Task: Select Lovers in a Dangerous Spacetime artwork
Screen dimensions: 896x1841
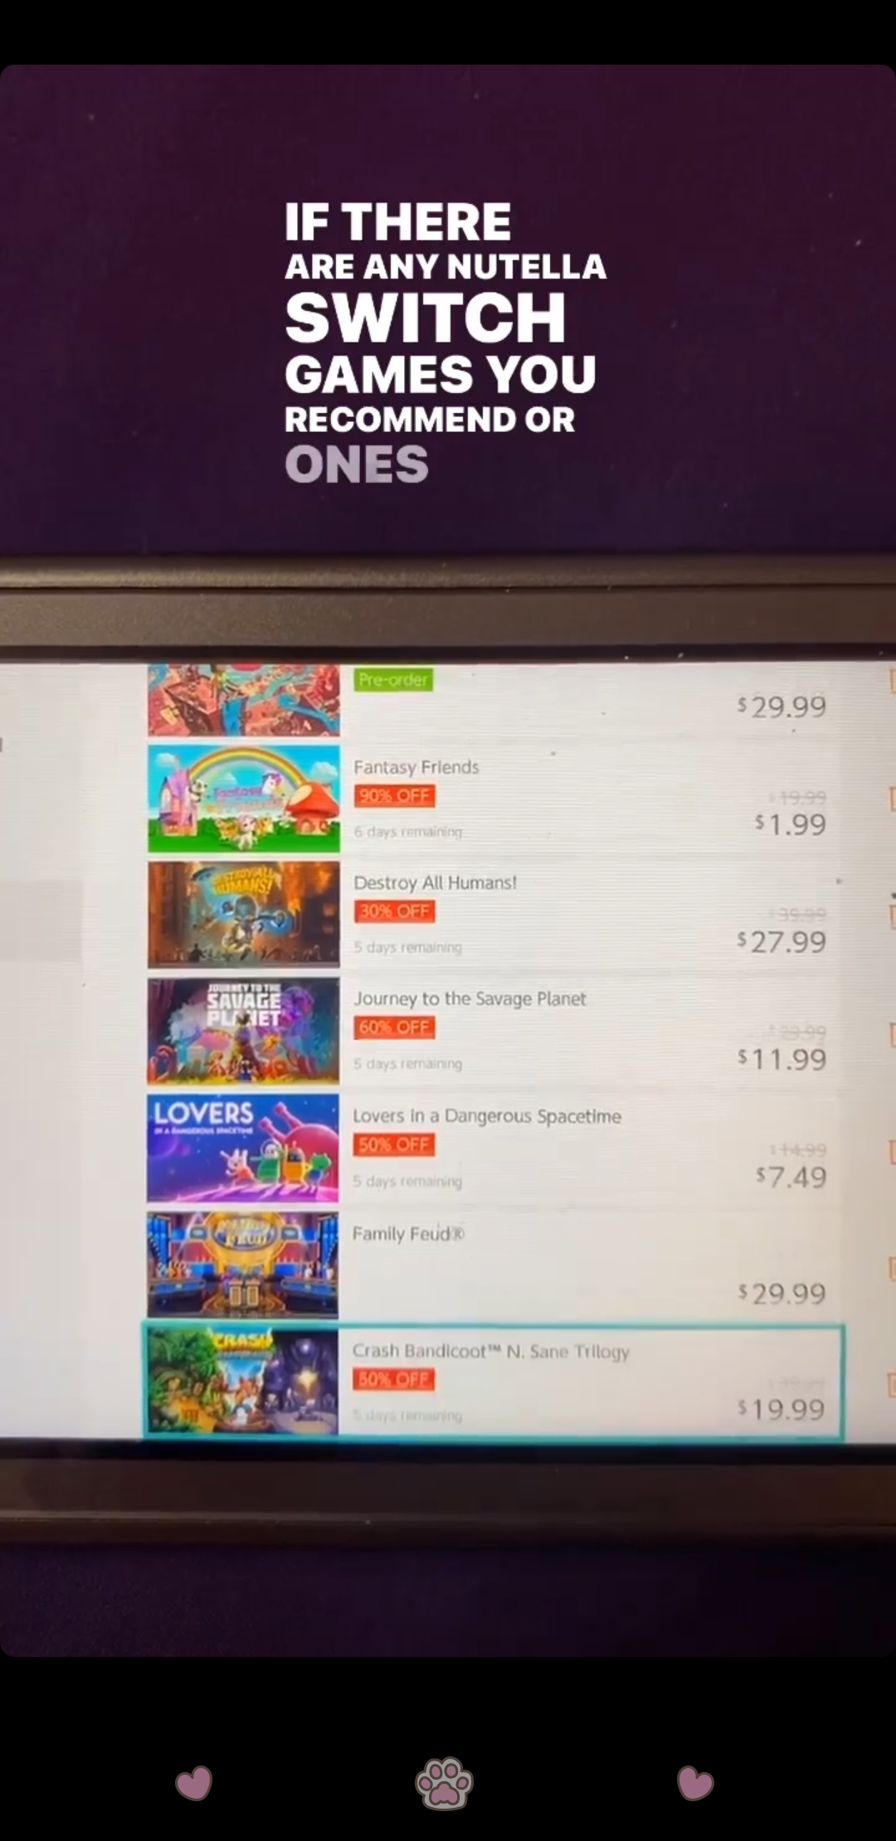Action: point(243,1149)
